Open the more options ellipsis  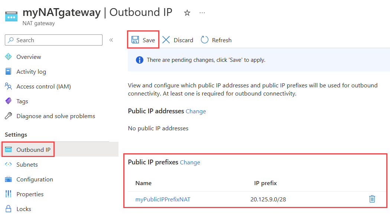coord(202,13)
